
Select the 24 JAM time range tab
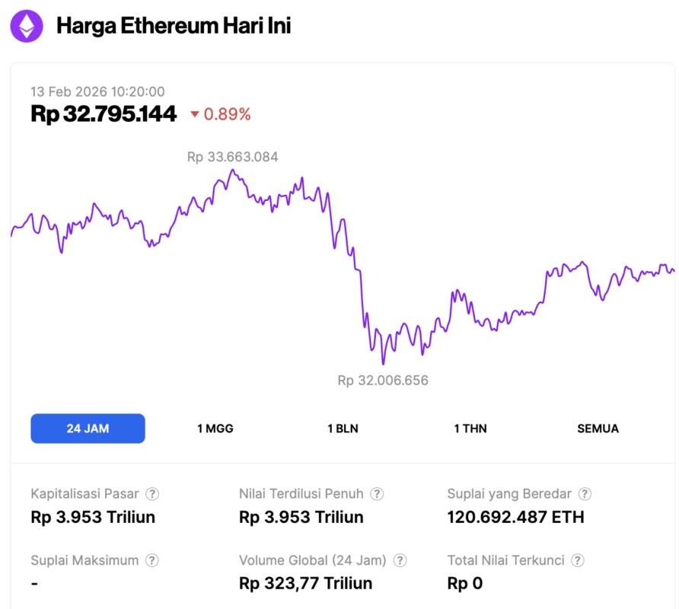(x=88, y=429)
